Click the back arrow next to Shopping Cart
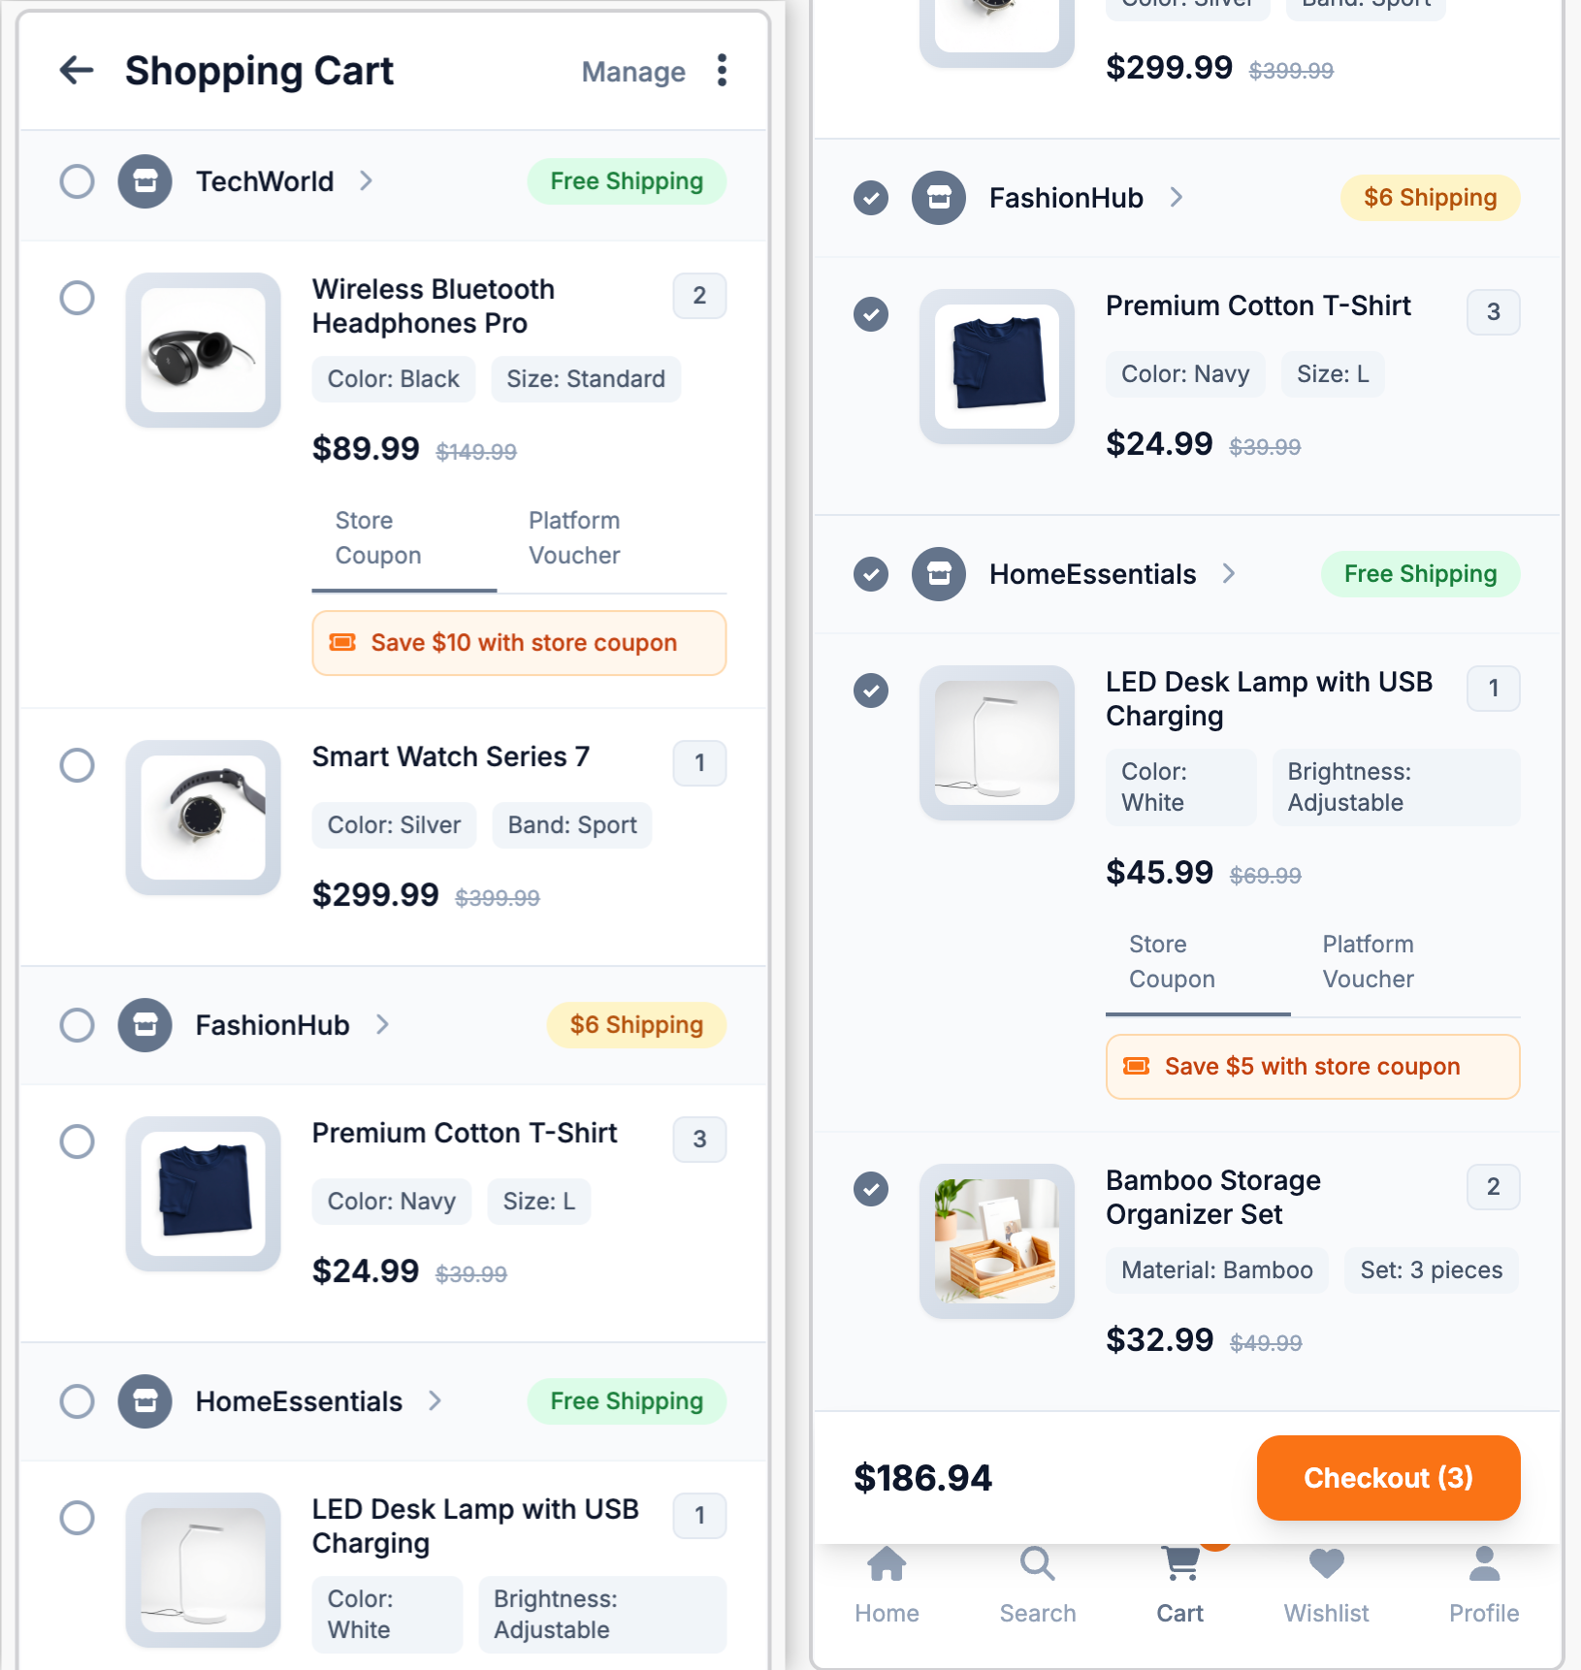 pyautogui.click(x=76, y=71)
